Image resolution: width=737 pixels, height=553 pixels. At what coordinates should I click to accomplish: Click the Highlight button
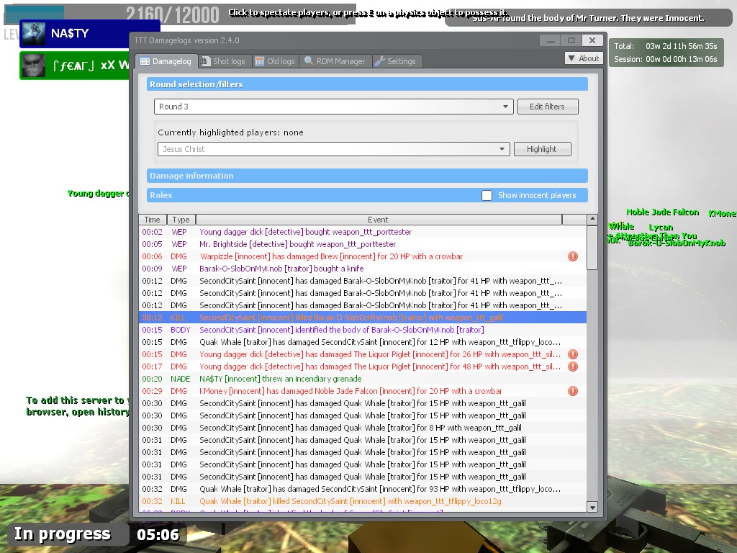(x=543, y=149)
